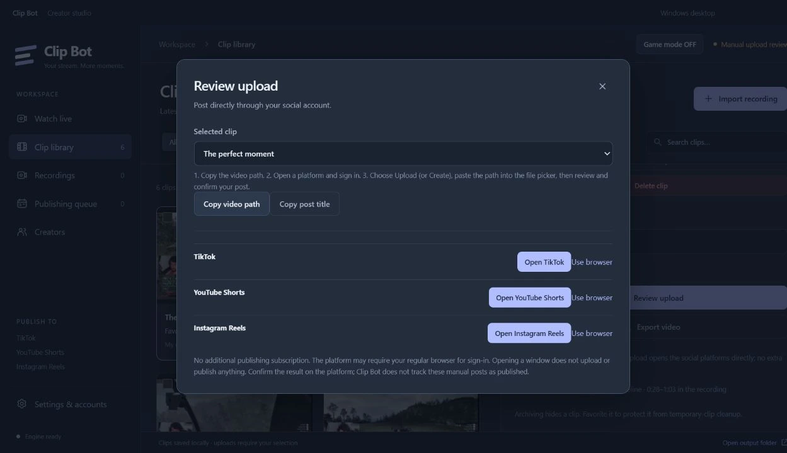Click Use browser link for YouTube Shorts
Image resolution: width=787 pixels, height=453 pixels.
tap(592, 298)
